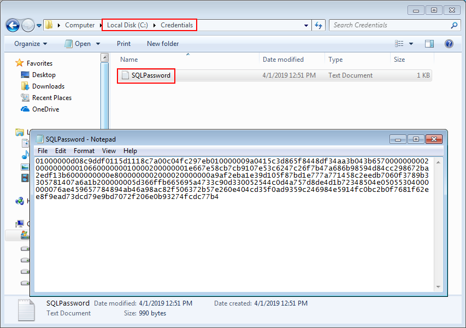466x328 pixels.
Task: Open the Format menu in Notepad
Action: pos(84,150)
